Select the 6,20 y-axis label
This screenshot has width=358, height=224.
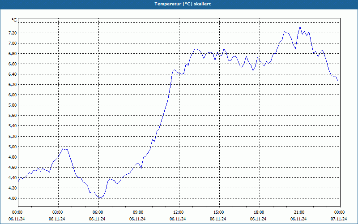13,85
